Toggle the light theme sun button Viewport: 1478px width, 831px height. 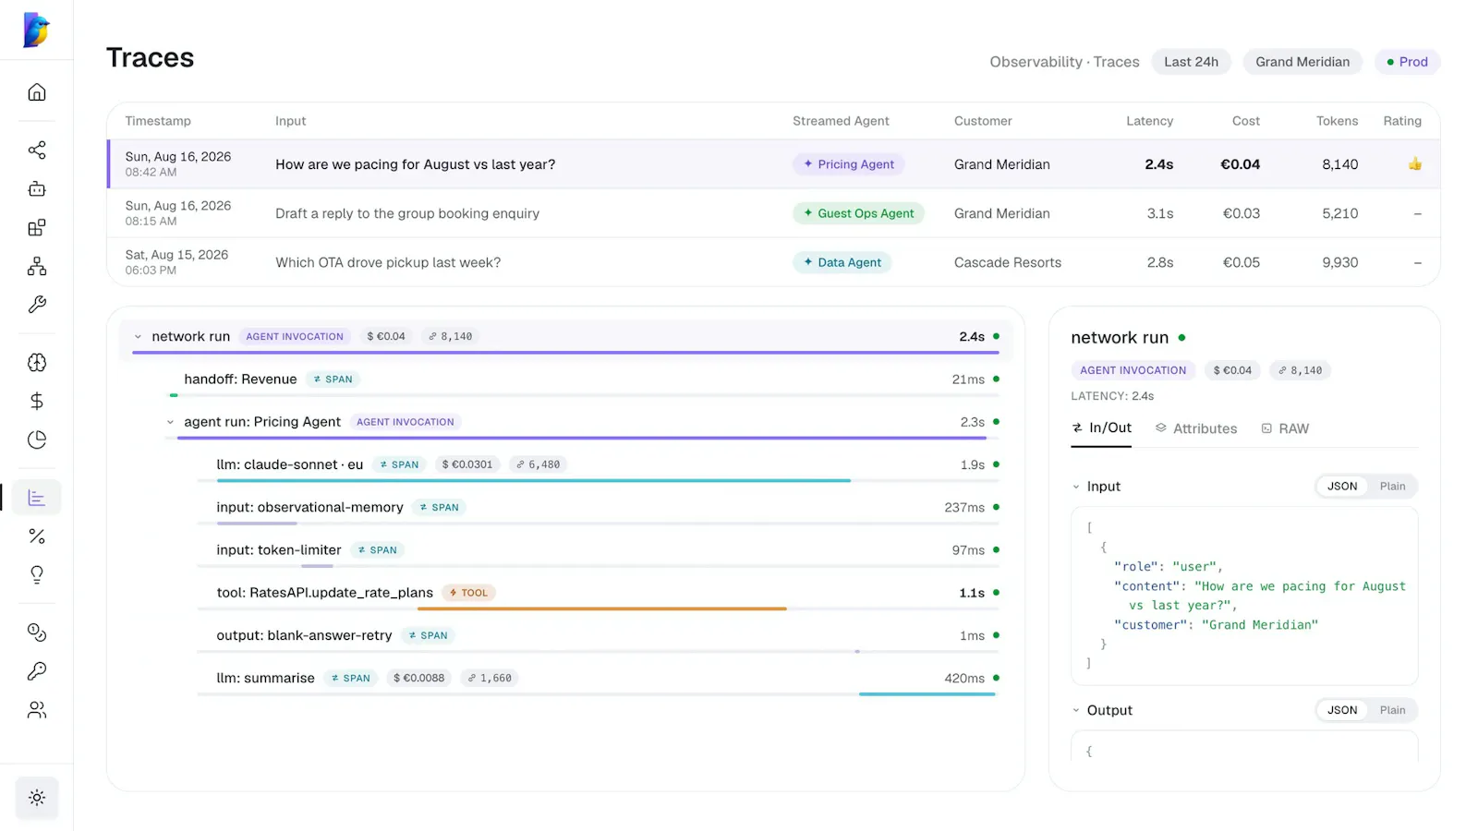pyautogui.click(x=37, y=798)
